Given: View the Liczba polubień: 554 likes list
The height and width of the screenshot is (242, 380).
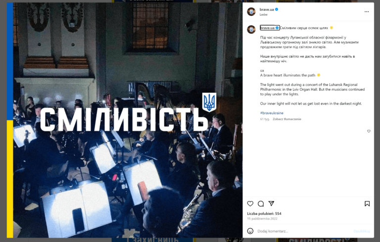Looking at the screenshot, I should click(264, 214).
